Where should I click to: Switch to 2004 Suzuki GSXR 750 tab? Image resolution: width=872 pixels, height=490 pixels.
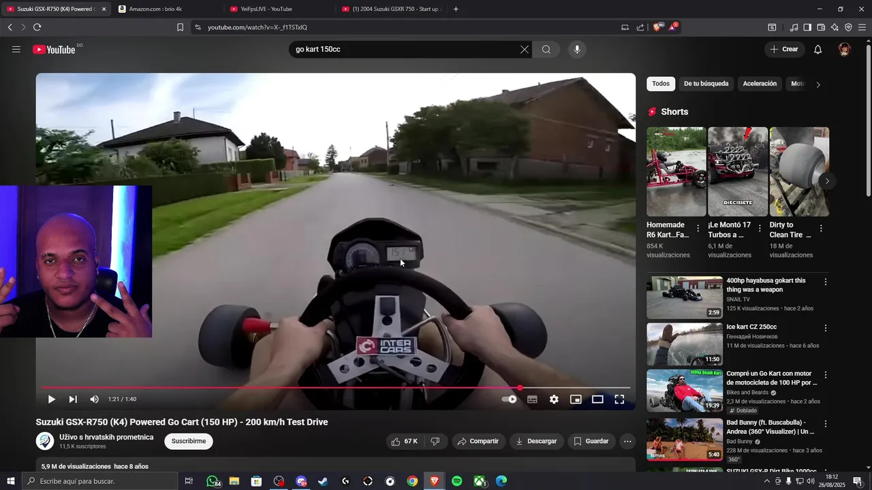pyautogui.click(x=390, y=9)
